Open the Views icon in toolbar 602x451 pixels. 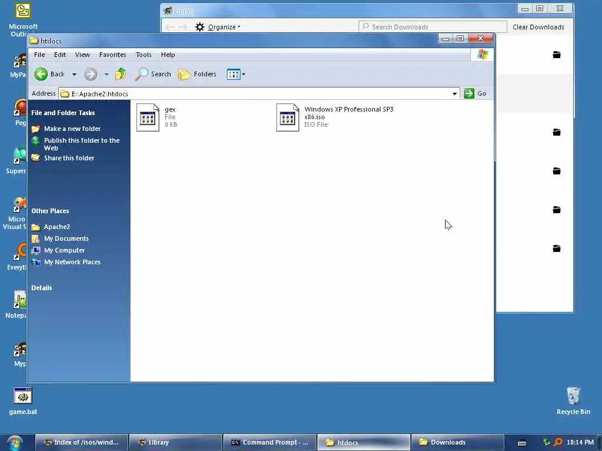point(233,74)
